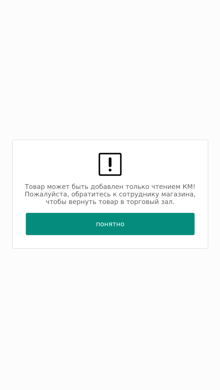The image size is (220, 390).
Task: Click the word 'Пожалуйста' in the dialog
Action: (46, 194)
